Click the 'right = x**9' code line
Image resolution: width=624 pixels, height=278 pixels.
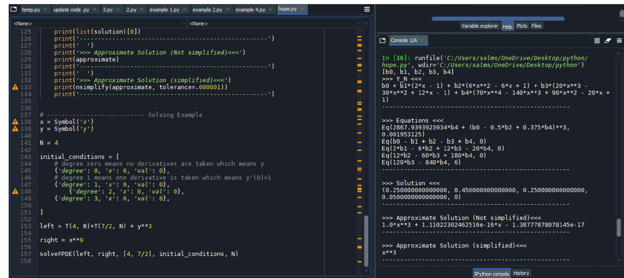pos(61,240)
